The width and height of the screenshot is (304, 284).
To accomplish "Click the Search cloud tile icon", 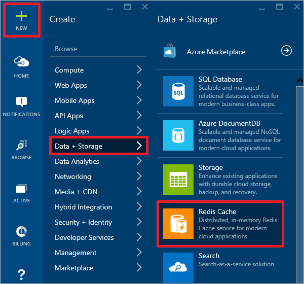I will (x=178, y=268).
